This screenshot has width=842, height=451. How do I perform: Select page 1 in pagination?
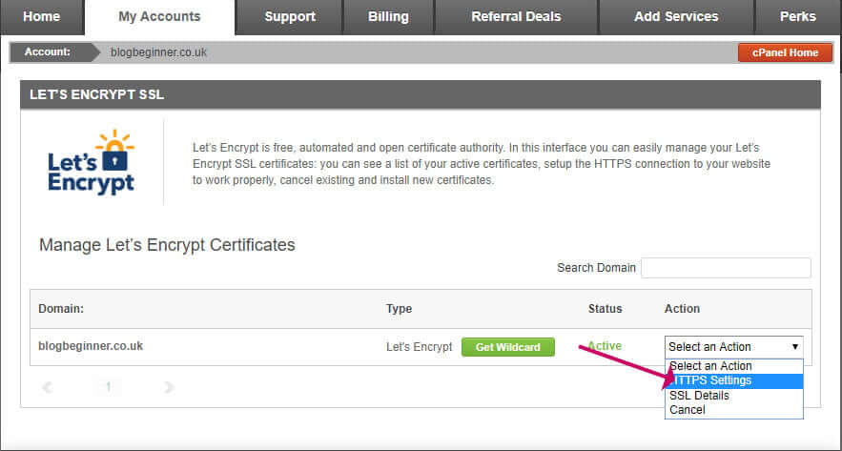108,387
